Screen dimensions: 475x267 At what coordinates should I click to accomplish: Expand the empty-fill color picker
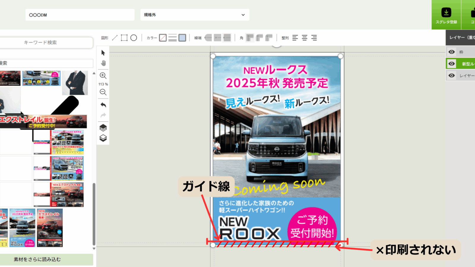(163, 38)
